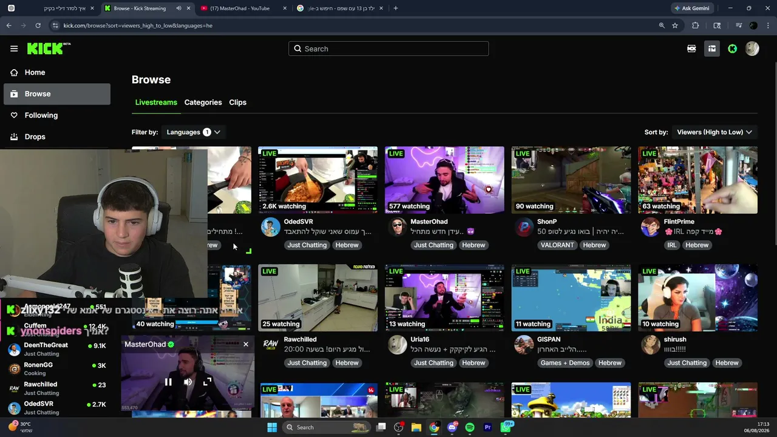This screenshot has width=777, height=437.
Task: Open ShonP channel avatar
Action: coord(524,227)
